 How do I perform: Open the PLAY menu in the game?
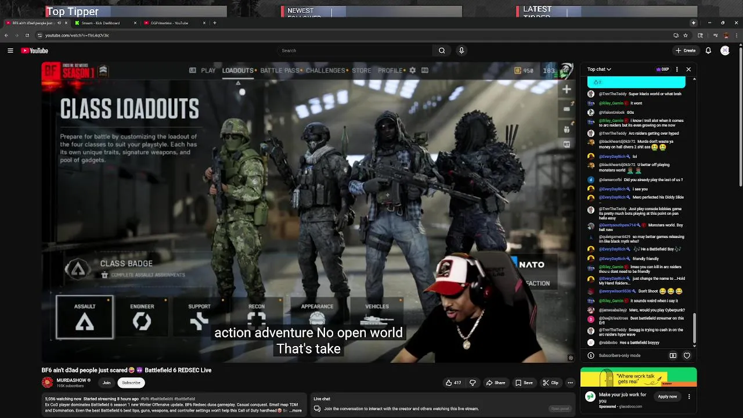[208, 70]
